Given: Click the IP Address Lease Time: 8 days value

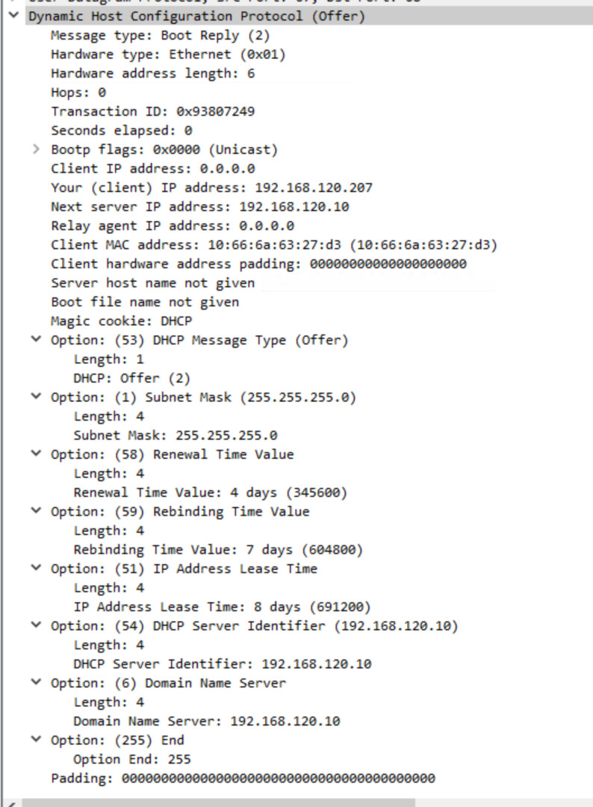Looking at the screenshot, I should click(222, 607).
